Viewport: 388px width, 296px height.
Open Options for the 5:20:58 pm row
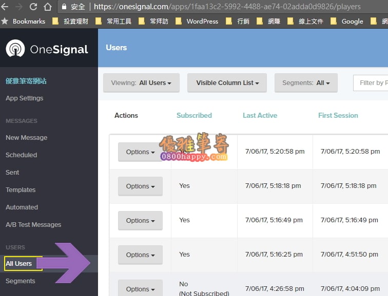[x=140, y=152]
